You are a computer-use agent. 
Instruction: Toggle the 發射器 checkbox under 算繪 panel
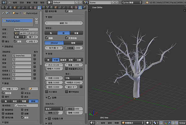[3, 93]
